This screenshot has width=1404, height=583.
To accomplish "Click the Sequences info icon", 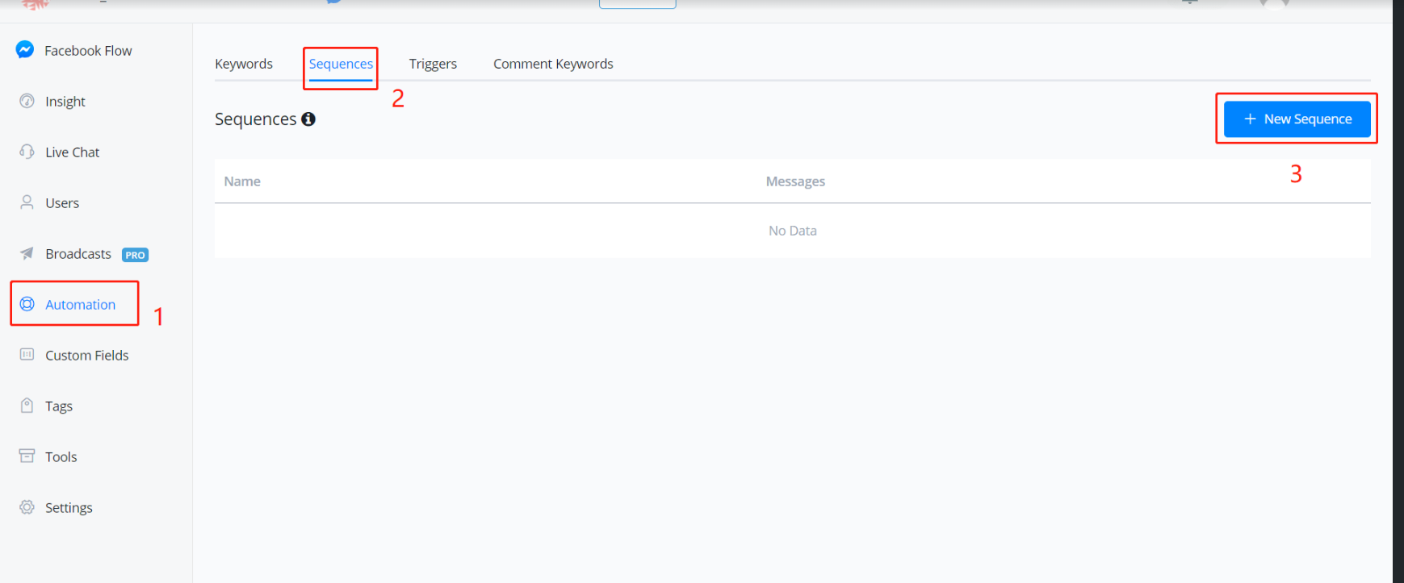I will point(308,119).
